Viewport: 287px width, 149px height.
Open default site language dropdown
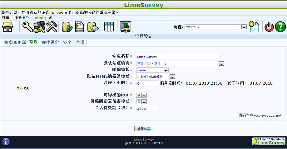tap(180, 63)
